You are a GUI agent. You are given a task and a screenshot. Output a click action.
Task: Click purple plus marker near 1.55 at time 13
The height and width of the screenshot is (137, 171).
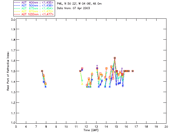coord(97,66)
